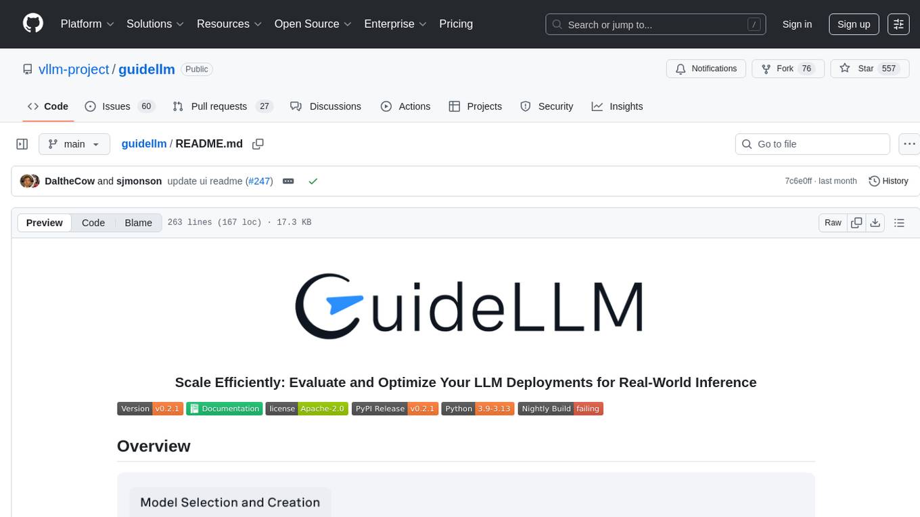Click the Sign in link
Image resolution: width=920 pixels, height=517 pixels.
point(797,24)
